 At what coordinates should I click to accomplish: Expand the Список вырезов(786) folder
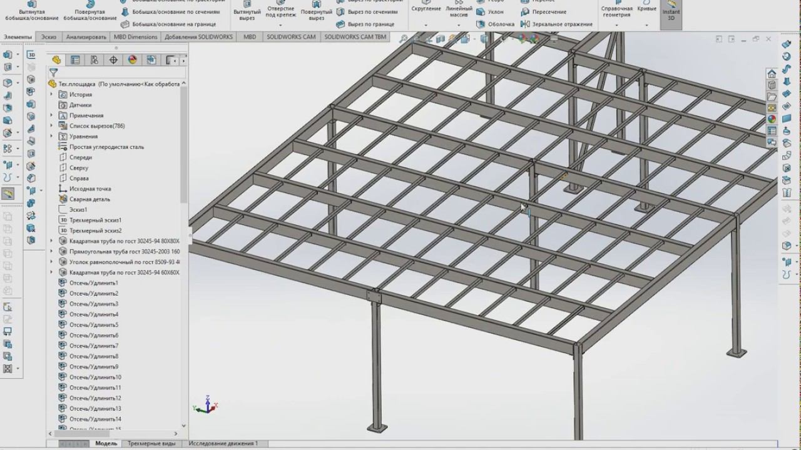51,126
